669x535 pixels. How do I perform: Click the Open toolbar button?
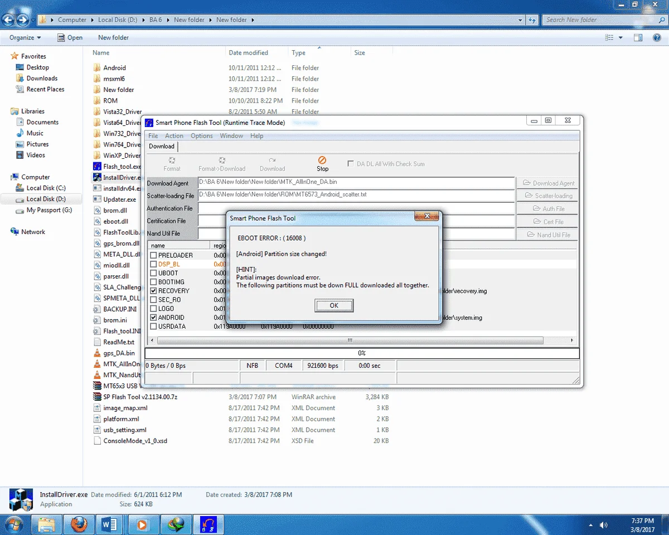pos(70,38)
